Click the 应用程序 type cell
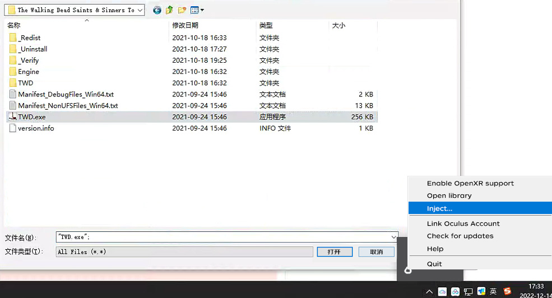Viewport: 552px width, 298px height. click(x=272, y=117)
